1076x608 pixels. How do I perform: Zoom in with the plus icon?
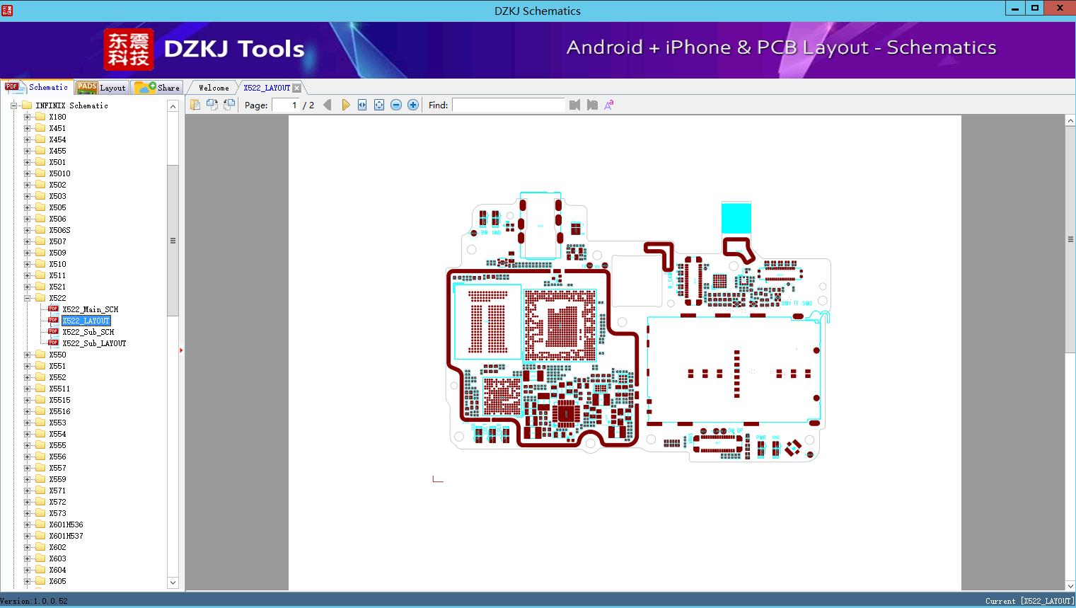click(413, 105)
